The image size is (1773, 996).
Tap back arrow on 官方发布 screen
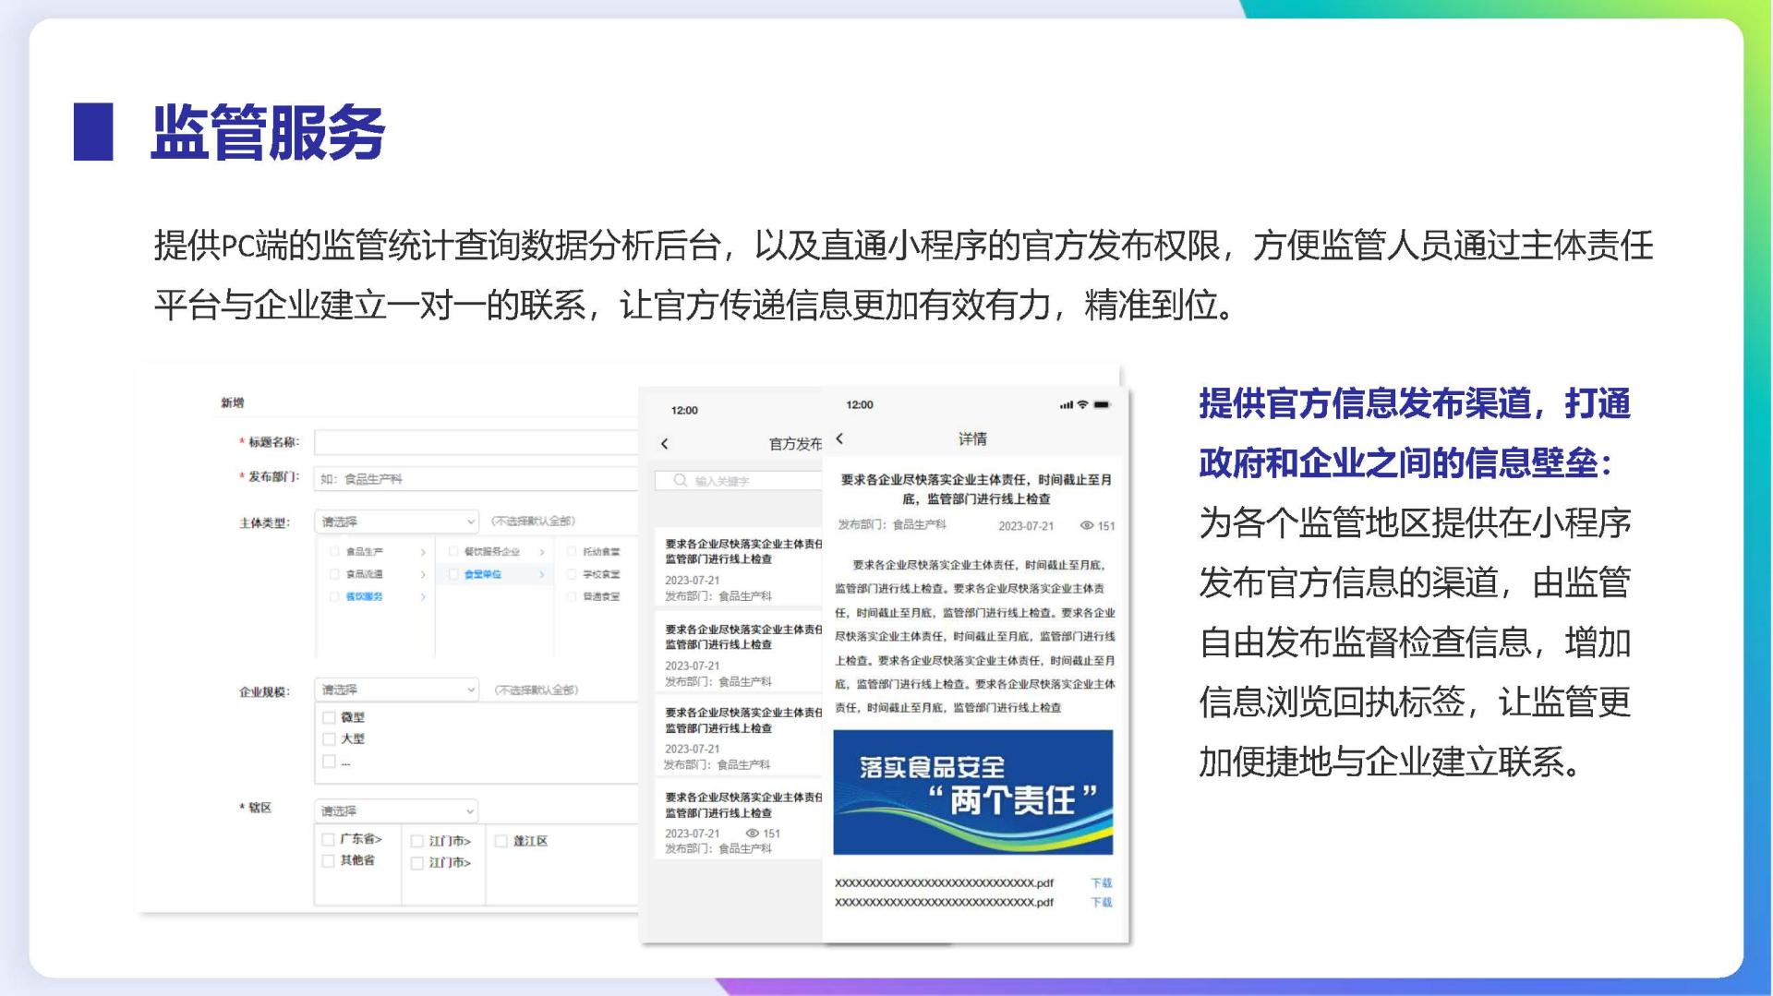(664, 444)
